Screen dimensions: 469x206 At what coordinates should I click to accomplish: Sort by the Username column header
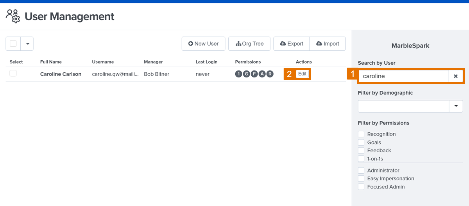click(x=103, y=62)
